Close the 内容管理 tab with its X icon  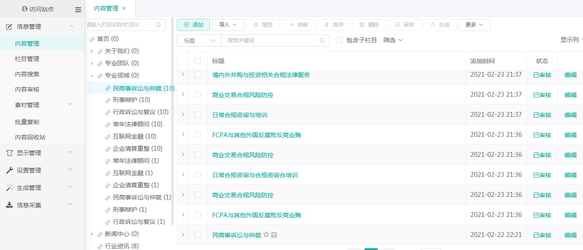click(x=124, y=8)
